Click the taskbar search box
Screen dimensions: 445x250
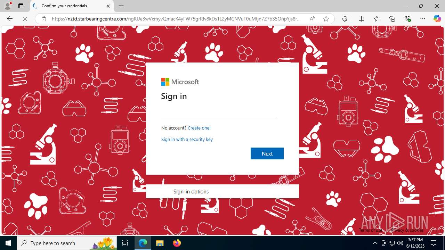click(67, 243)
